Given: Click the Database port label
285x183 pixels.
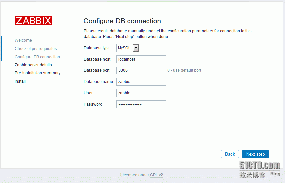Looking at the screenshot, I should pyautogui.click(x=97, y=70).
